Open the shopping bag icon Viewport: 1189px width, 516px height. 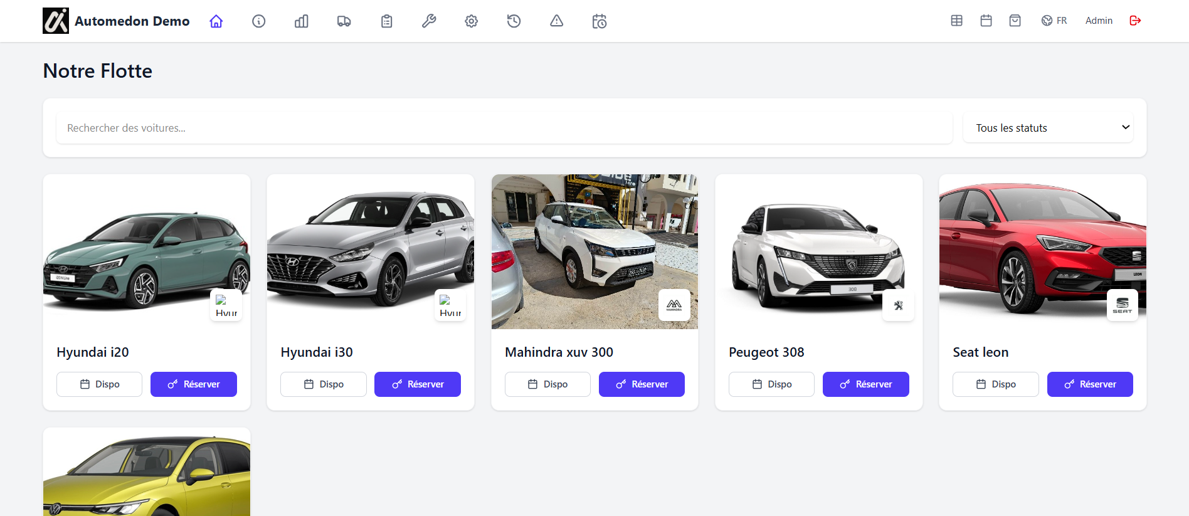pyautogui.click(x=1015, y=21)
